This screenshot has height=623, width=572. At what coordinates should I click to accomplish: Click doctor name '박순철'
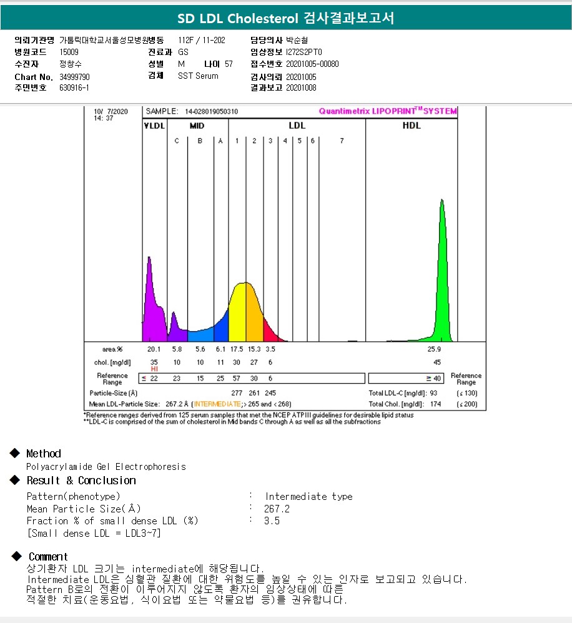click(297, 40)
